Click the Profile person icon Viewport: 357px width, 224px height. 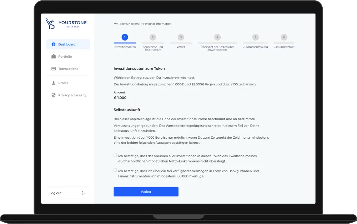click(54, 83)
